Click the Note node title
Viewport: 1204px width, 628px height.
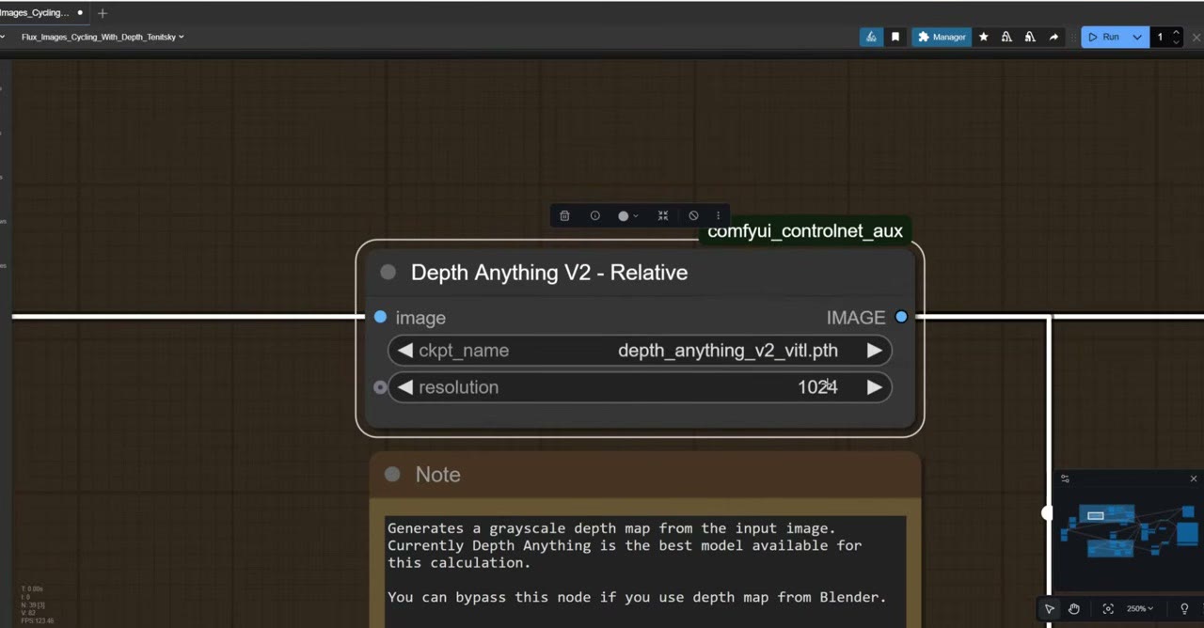[438, 475]
